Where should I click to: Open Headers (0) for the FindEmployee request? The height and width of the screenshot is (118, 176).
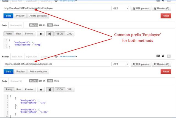point(161,9)
